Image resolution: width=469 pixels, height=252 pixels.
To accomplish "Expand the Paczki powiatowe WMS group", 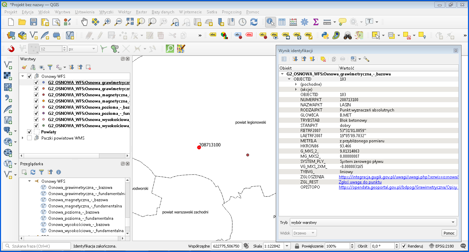I will click(x=23, y=138).
